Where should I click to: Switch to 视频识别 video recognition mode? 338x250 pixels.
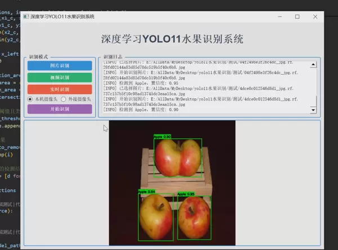click(x=59, y=78)
